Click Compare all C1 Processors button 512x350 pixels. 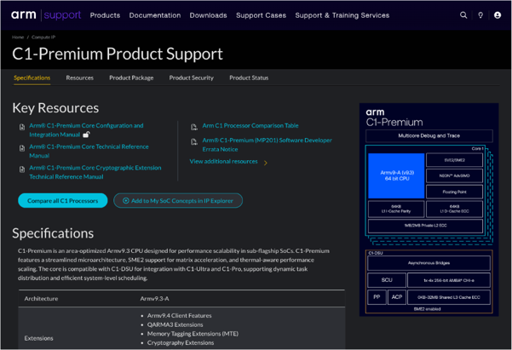click(63, 200)
